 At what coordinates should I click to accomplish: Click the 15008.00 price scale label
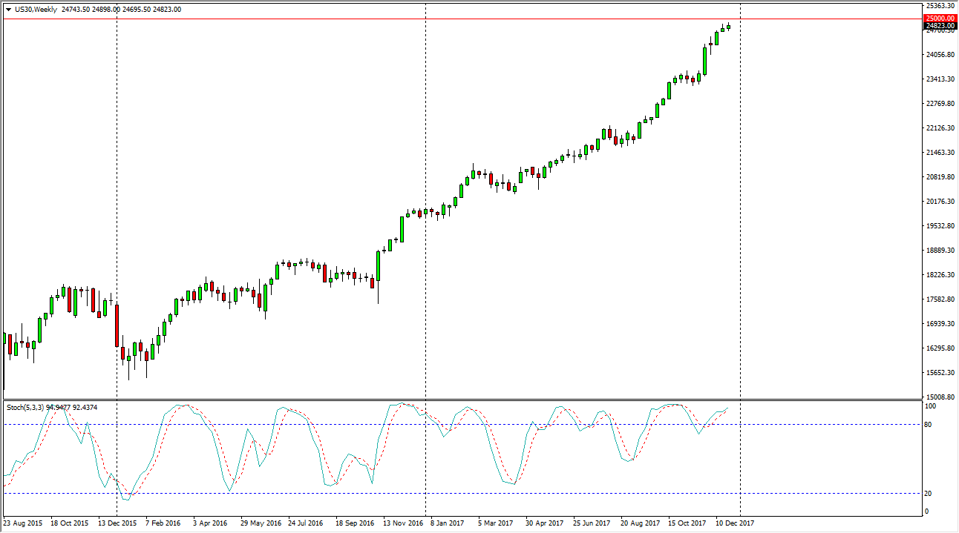coord(939,397)
